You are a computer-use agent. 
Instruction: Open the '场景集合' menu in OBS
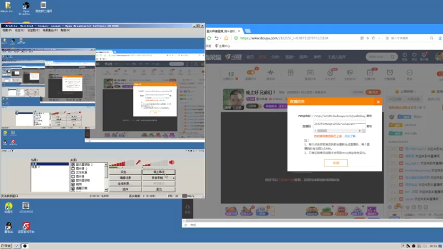pos(50,30)
